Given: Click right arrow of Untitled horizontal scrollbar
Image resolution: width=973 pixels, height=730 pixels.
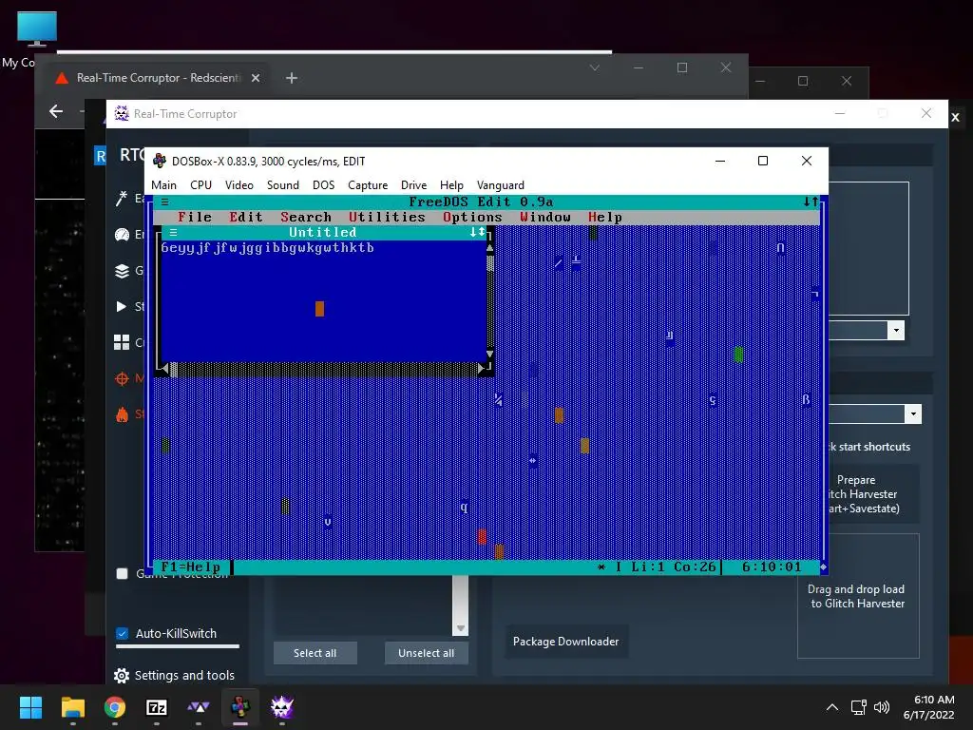Looking at the screenshot, I should (x=481, y=369).
